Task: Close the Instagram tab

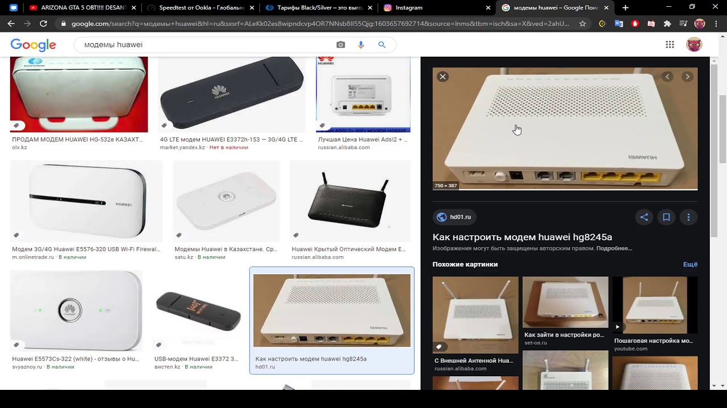Action: (488, 8)
